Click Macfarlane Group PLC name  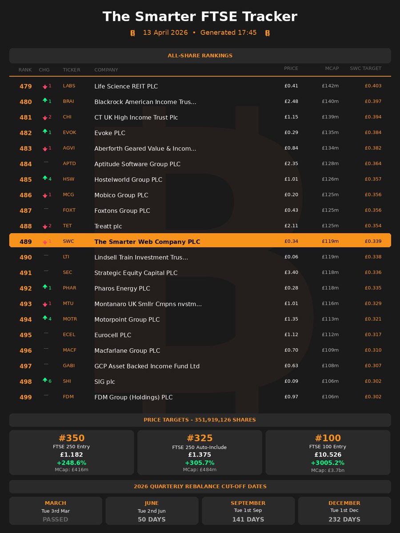point(127,351)
